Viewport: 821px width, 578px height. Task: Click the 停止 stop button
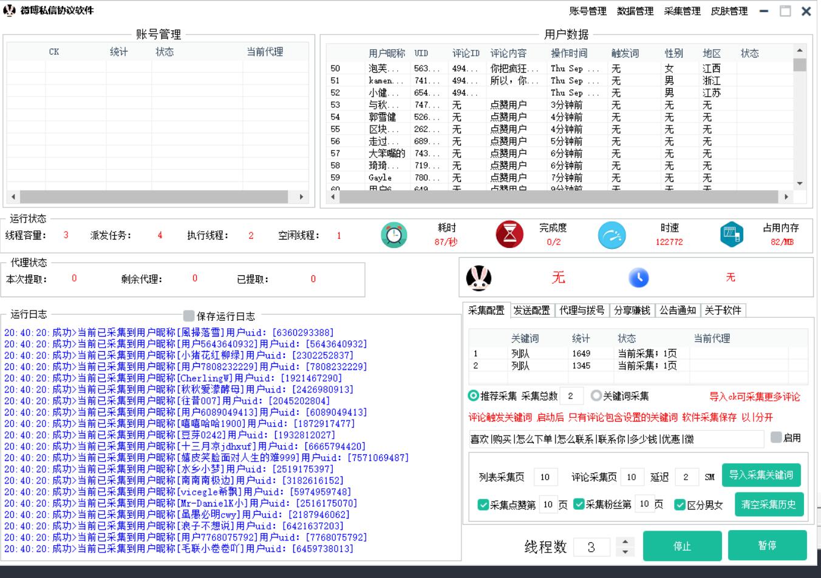(x=682, y=546)
